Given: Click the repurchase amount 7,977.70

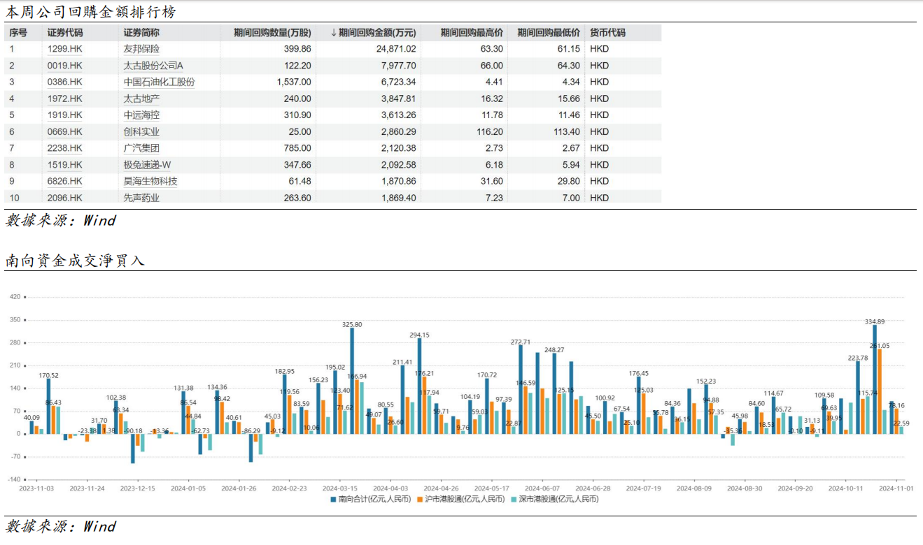Looking at the screenshot, I should [399, 66].
